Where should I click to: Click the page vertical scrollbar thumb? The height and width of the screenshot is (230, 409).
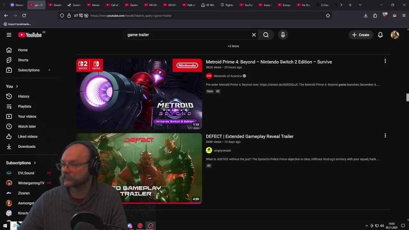(x=407, y=97)
